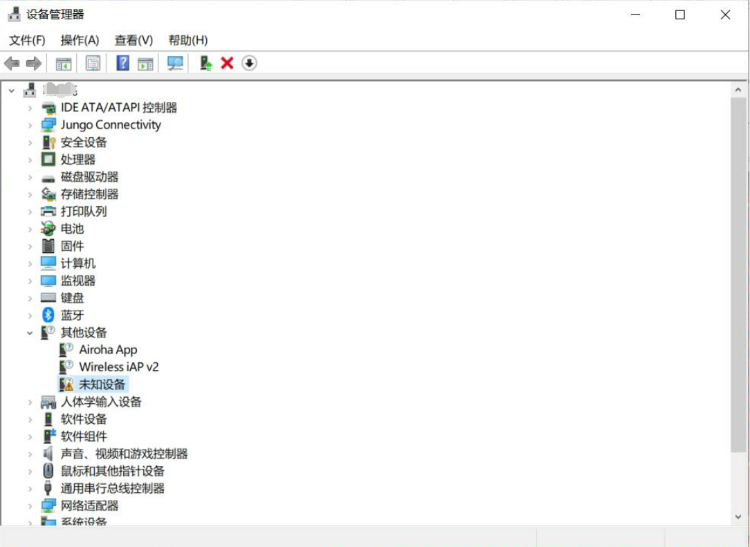
Task: Expand the 软件设备 category
Action: tap(30, 419)
